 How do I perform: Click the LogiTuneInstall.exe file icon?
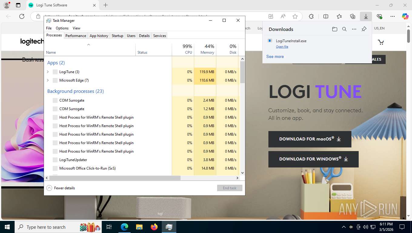[x=270, y=41]
